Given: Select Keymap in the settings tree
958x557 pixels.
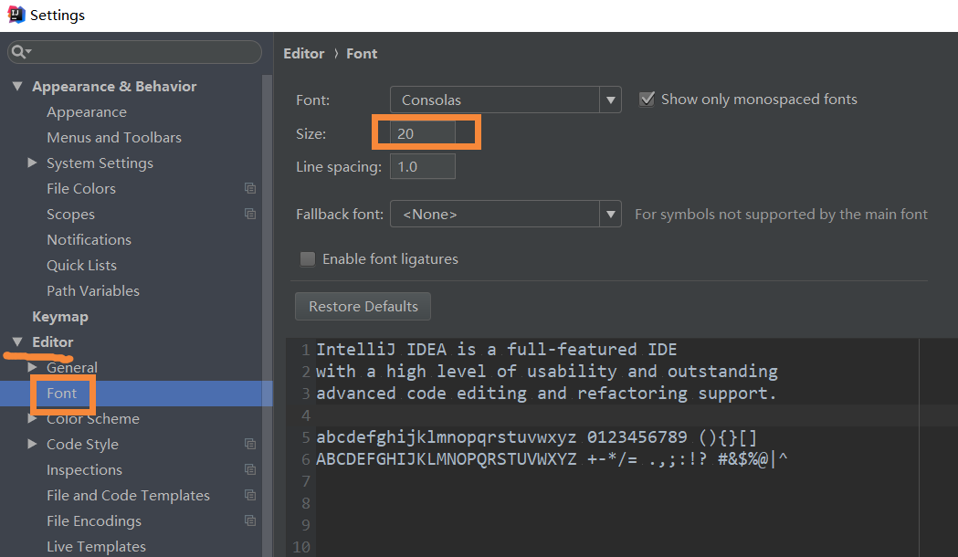Looking at the screenshot, I should pos(60,316).
